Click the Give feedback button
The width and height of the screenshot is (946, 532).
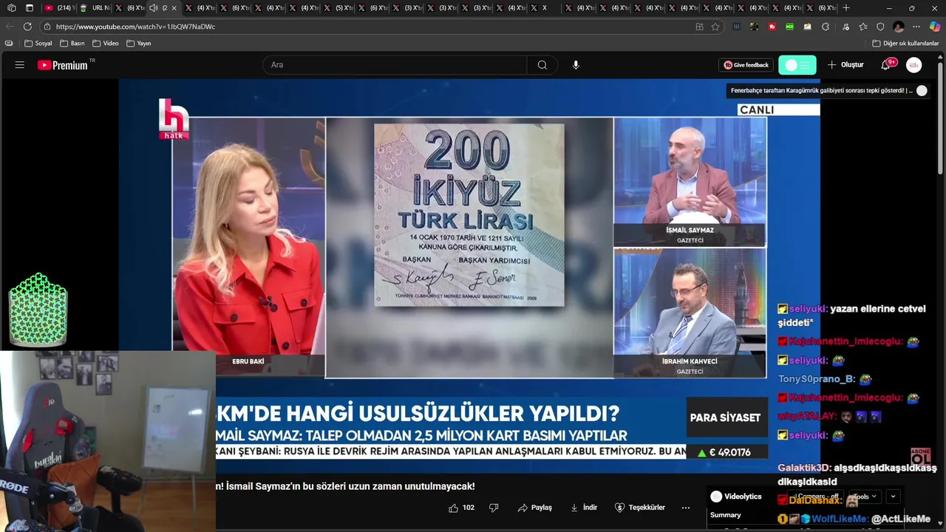click(746, 65)
